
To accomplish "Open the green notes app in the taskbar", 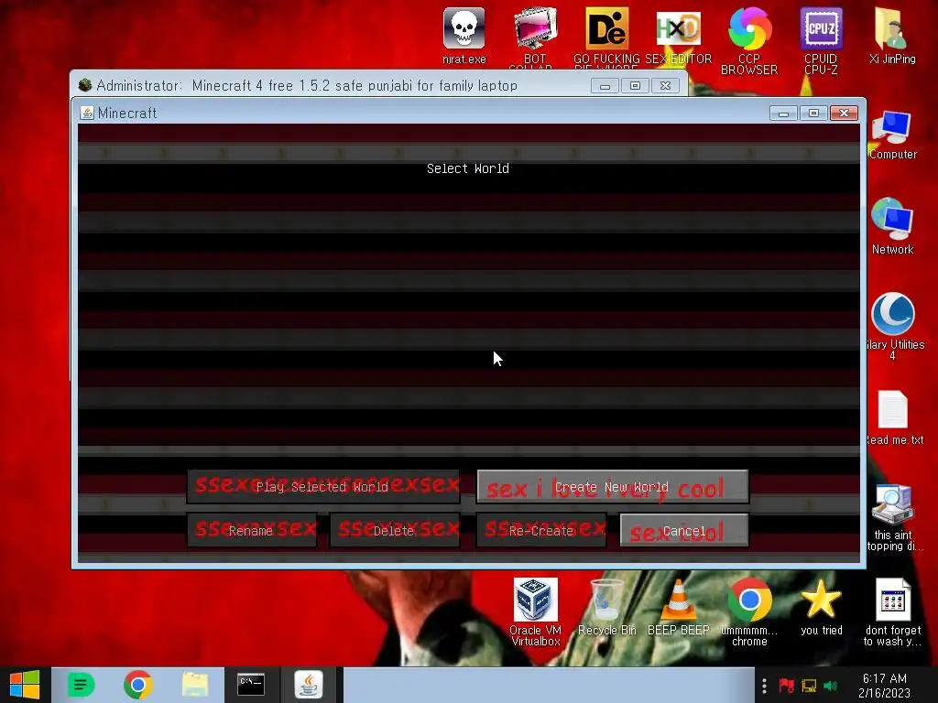I will (81, 685).
